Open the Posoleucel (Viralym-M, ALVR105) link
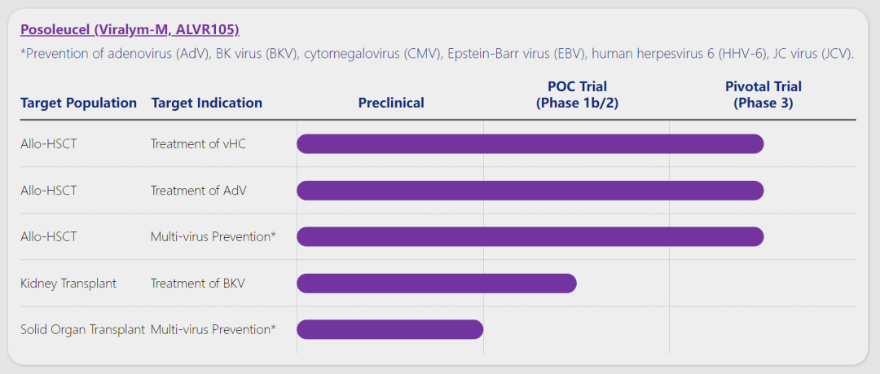This screenshot has height=374, width=880. pos(130,29)
